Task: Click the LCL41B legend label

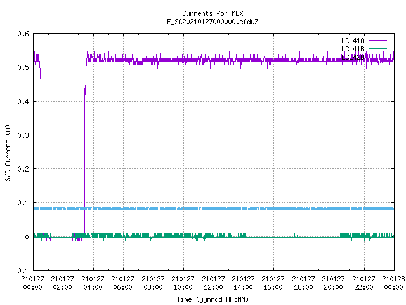Action: tap(353, 49)
